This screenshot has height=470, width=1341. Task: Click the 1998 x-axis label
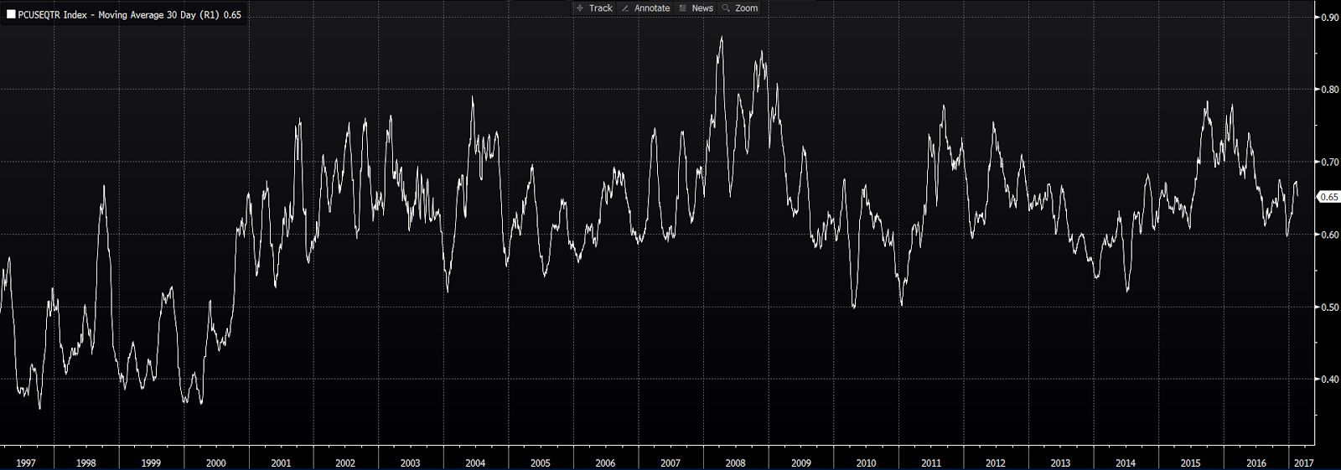coord(85,462)
